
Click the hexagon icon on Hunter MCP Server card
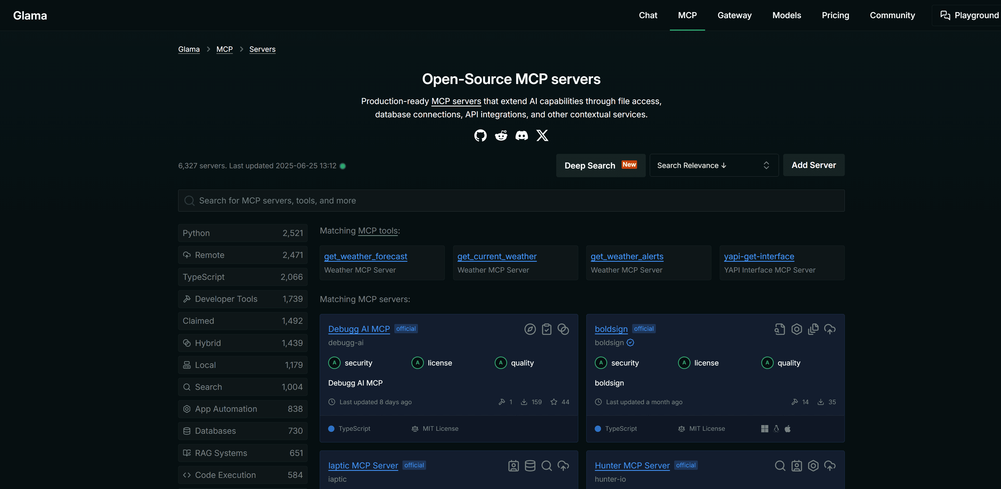[813, 466]
